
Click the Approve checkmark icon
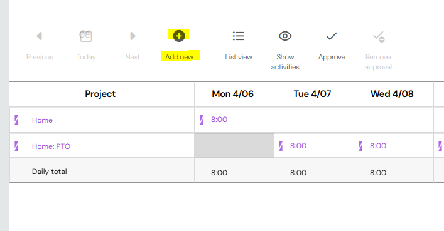(332, 36)
